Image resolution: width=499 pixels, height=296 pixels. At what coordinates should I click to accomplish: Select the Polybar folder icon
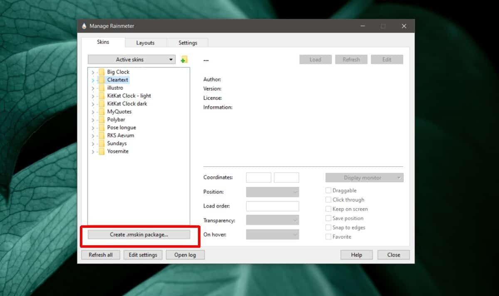click(x=101, y=120)
